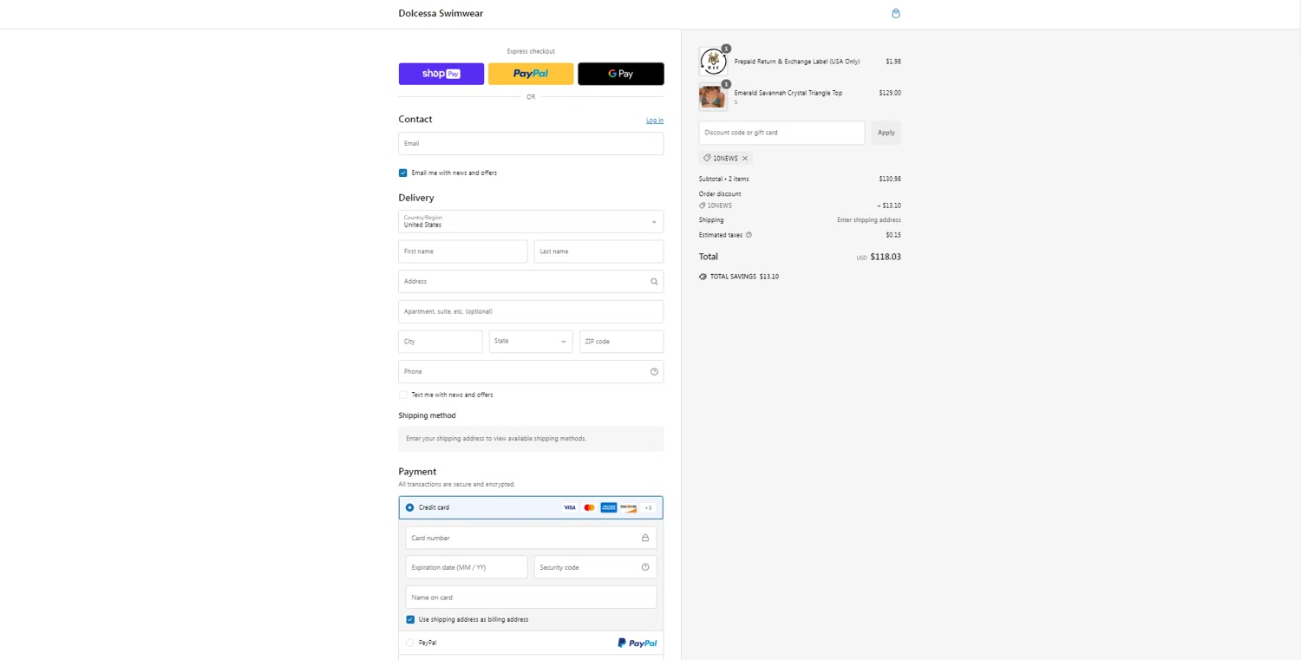Focus the City field
The image size is (1301, 660).
click(441, 342)
